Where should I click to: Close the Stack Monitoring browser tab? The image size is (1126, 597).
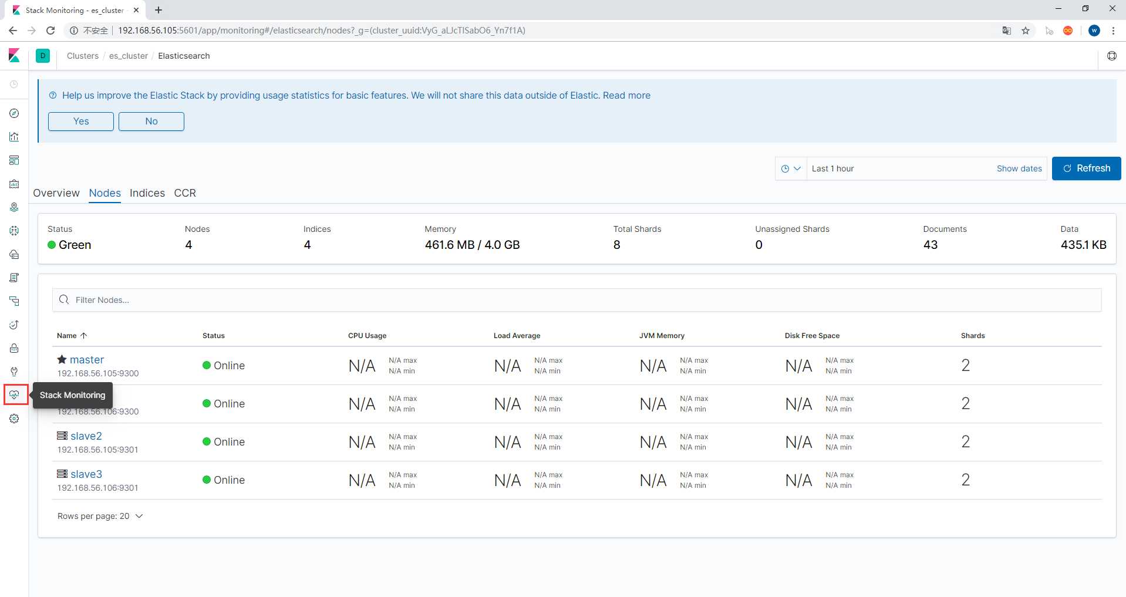[136, 10]
